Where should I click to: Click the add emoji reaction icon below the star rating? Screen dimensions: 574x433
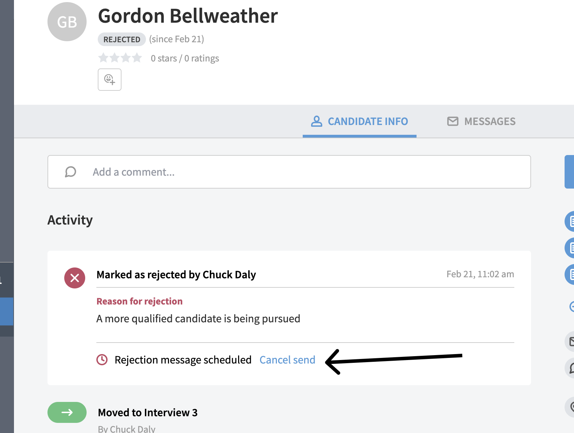(x=109, y=80)
